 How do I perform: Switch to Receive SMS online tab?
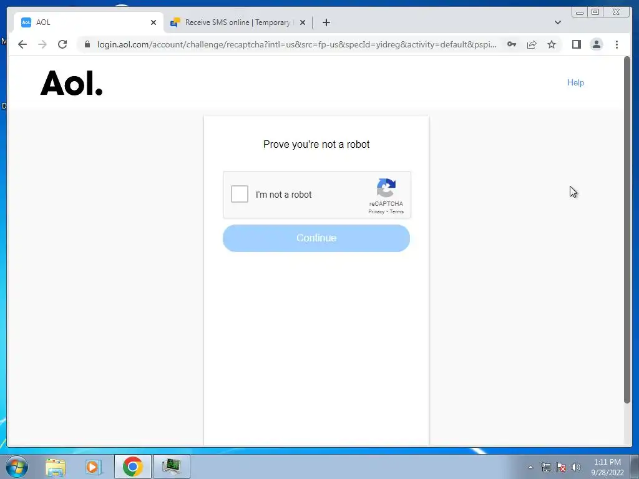point(238,22)
